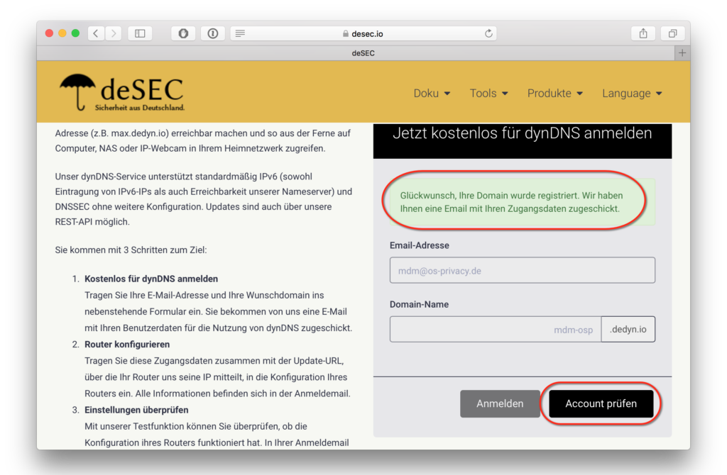The width and height of the screenshot is (727, 475).
Task: Click the Email-Adresse field label
Action: coord(419,245)
